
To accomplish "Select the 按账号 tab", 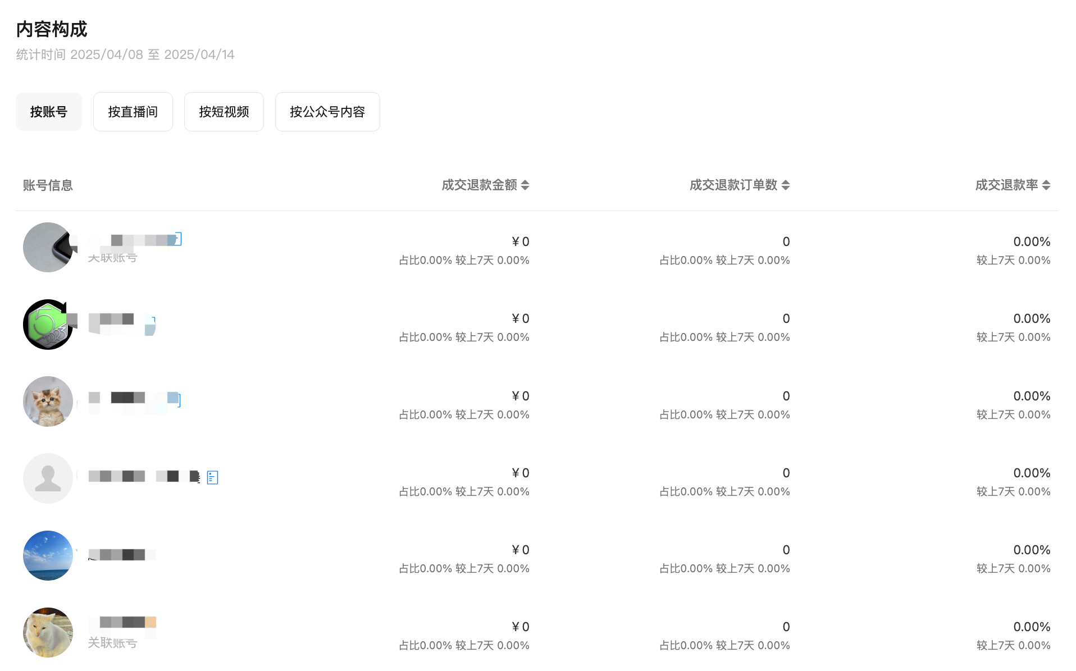I will [x=49, y=112].
